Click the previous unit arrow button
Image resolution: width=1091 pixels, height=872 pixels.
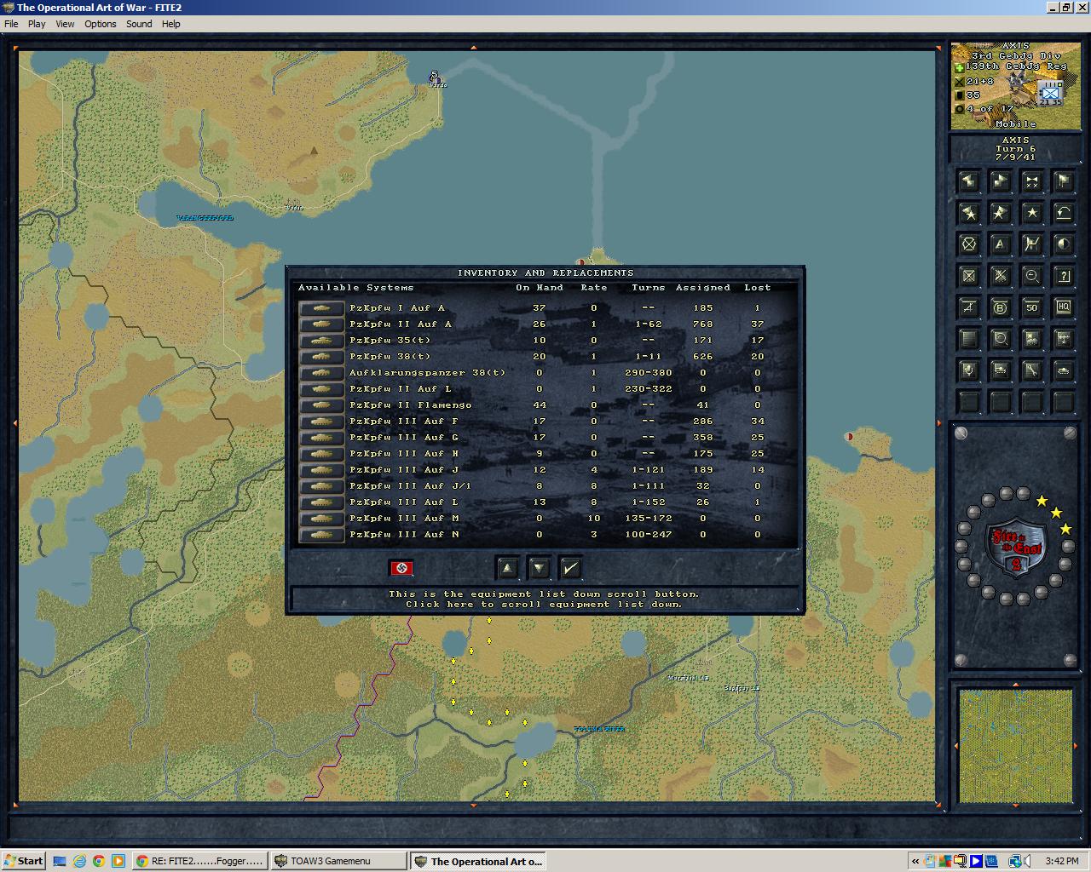[x=968, y=181]
